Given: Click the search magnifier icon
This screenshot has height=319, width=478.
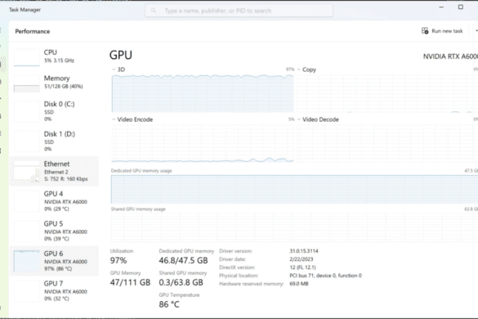Looking at the screenshot, I should click(154, 11).
